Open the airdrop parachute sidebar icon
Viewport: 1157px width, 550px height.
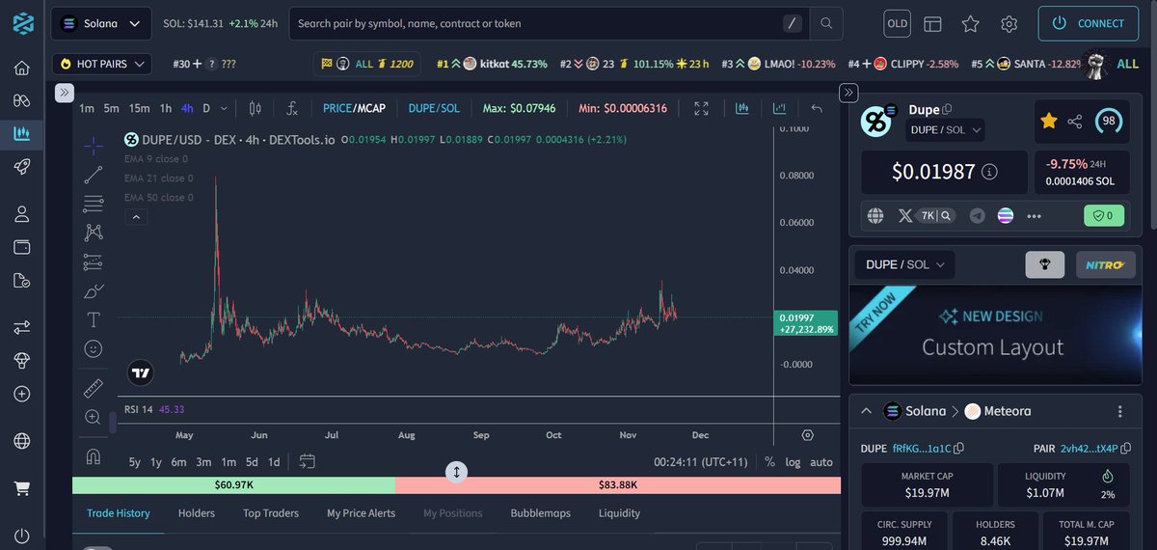pyautogui.click(x=21, y=360)
